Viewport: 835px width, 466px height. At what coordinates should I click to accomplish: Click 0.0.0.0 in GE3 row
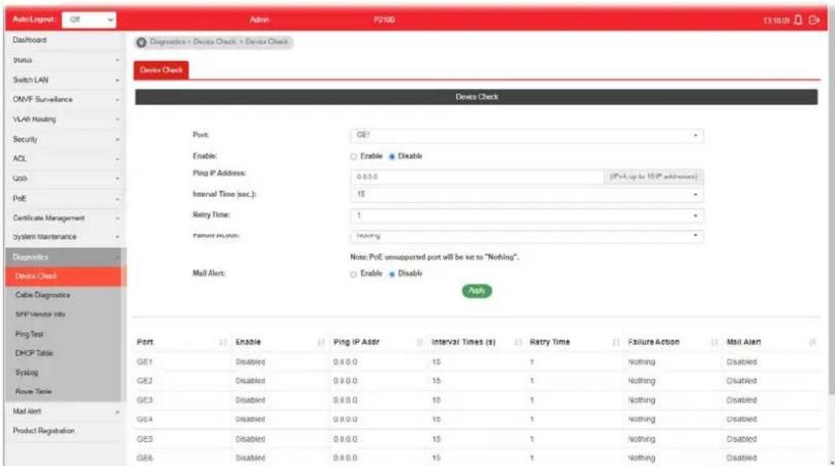click(345, 400)
